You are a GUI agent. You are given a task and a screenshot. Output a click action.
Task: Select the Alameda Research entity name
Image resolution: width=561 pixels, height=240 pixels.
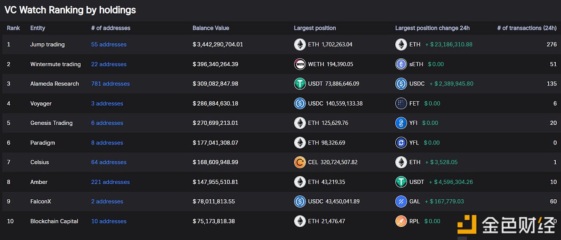pos(55,84)
